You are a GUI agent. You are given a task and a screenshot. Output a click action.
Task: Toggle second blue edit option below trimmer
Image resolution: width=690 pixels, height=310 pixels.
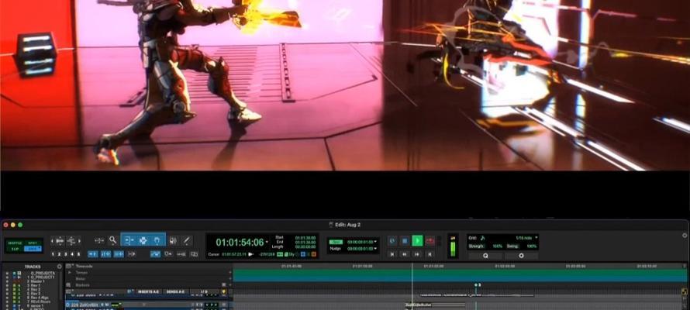pos(105,253)
